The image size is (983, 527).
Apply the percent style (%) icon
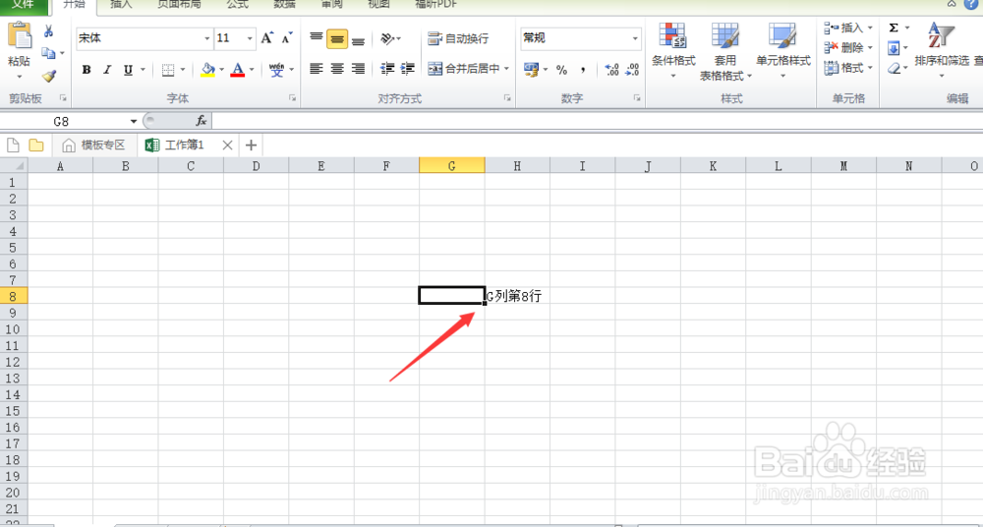[561, 69]
